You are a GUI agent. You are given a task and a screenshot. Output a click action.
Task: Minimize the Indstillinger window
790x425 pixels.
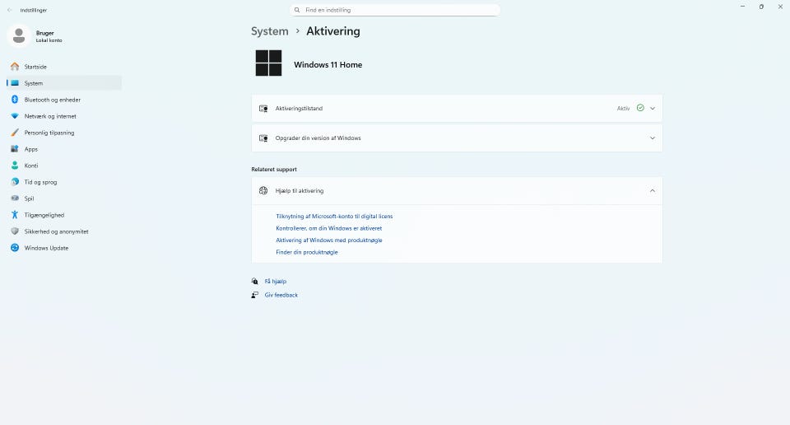[742, 7]
